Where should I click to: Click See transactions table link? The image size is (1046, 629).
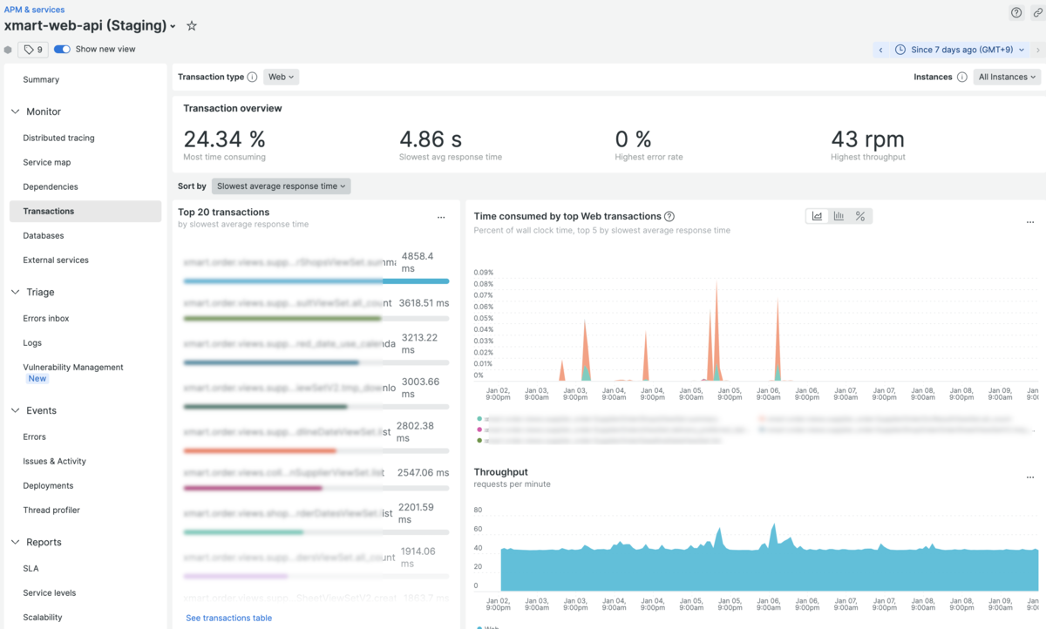click(x=228, y=618)
